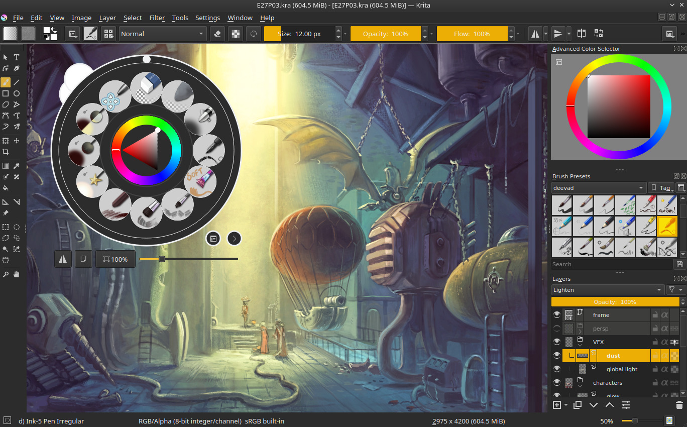Screen dimensions: 687x427
Task: Select the Zoom magnifier tool
Action: [6, 274]
